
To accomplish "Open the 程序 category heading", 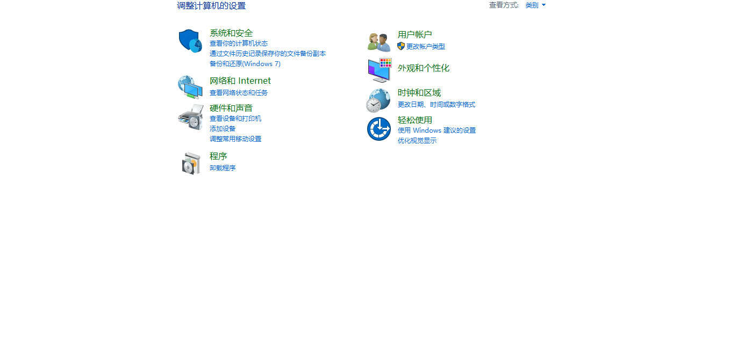I will click(218, 156).
